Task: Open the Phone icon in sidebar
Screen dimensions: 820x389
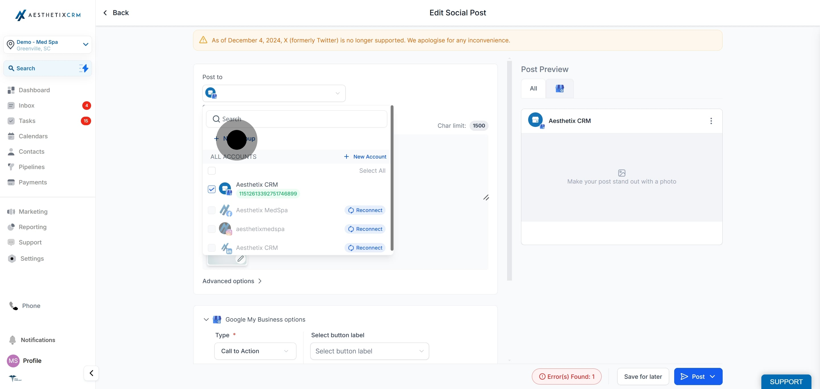Action: coord(13,306)
